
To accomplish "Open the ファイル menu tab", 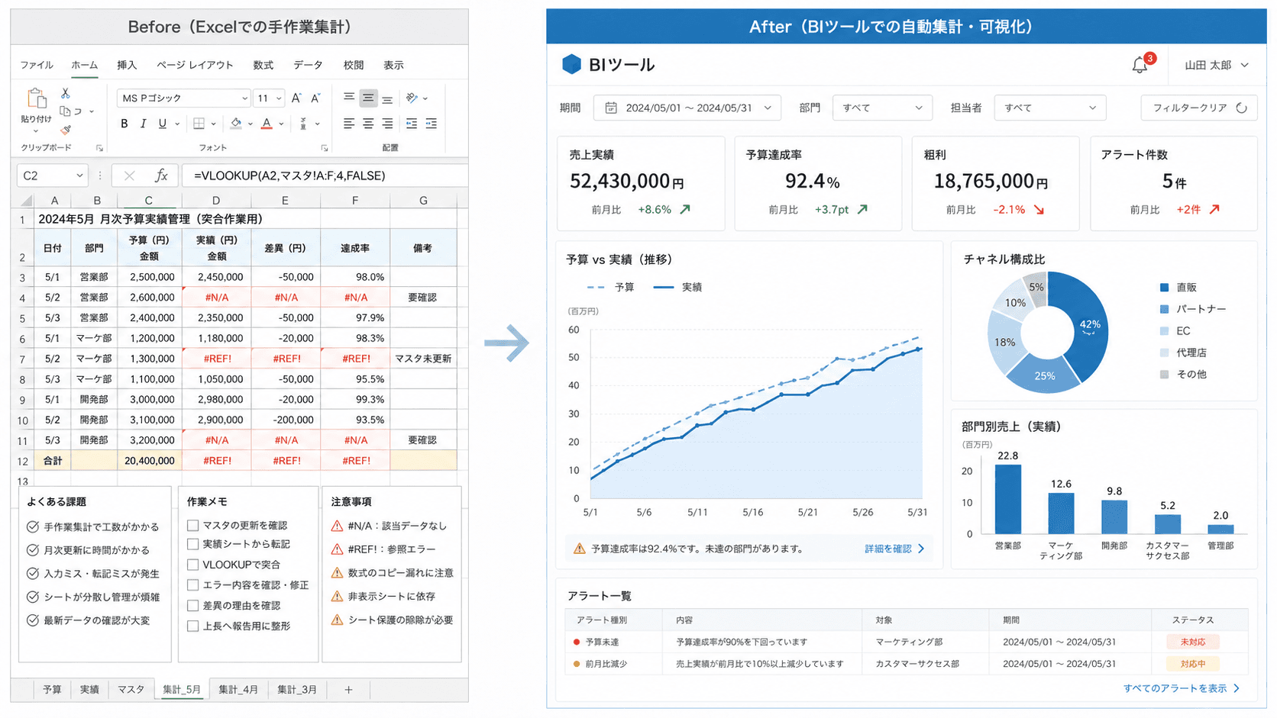I will pyautogui.click(x=37, y=66).
